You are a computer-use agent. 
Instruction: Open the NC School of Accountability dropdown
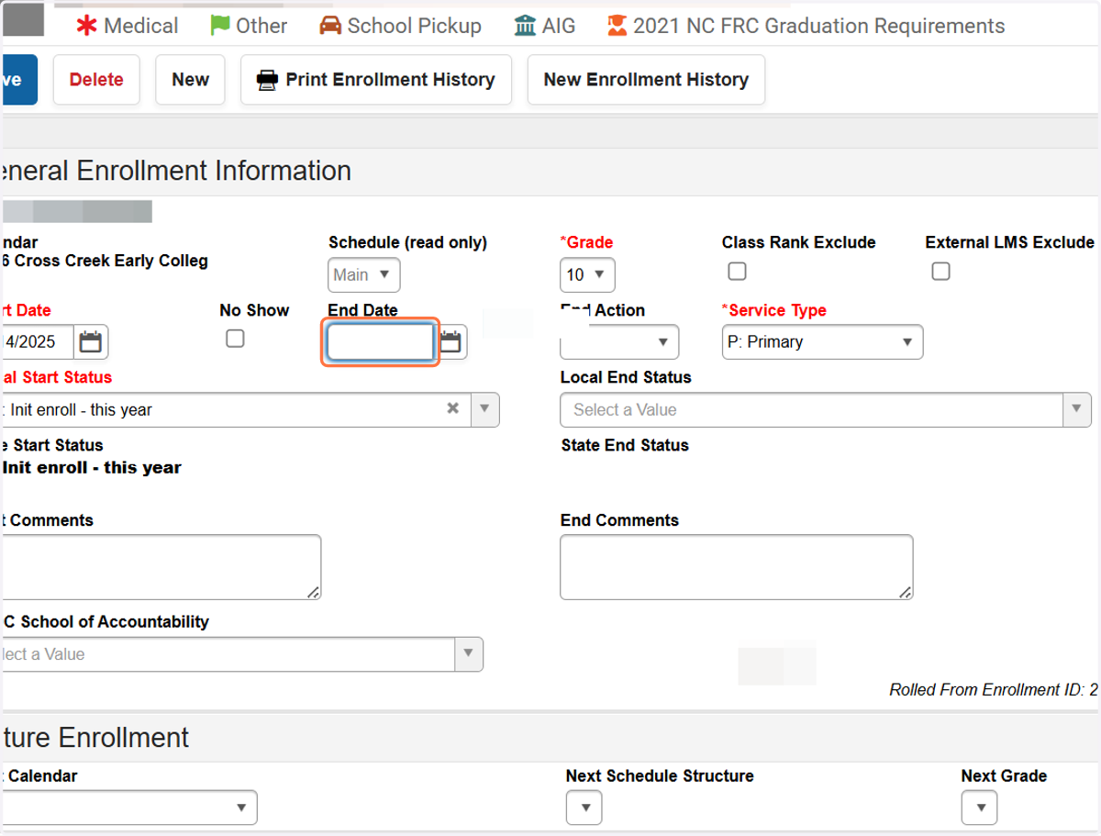241,654
